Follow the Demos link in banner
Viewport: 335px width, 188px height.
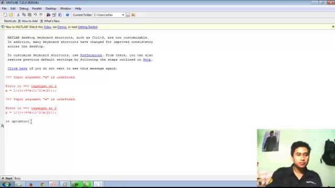62,27
